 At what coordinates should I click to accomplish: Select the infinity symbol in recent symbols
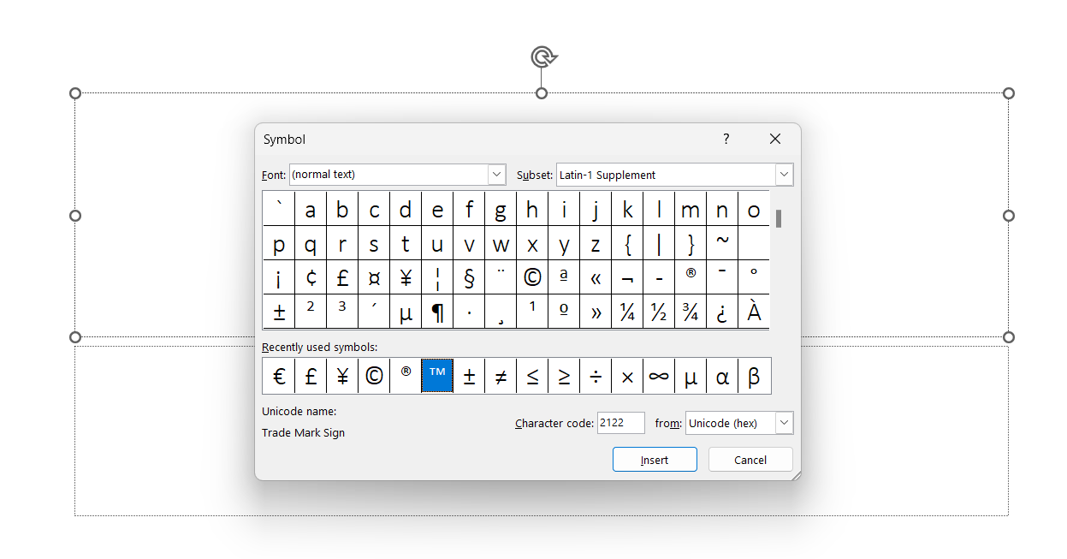[659, 377]
